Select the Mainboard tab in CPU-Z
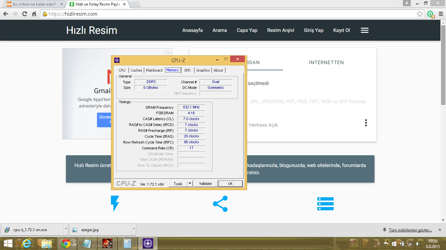The width and height of the screenshot is (446, 250). pos(154,70)
